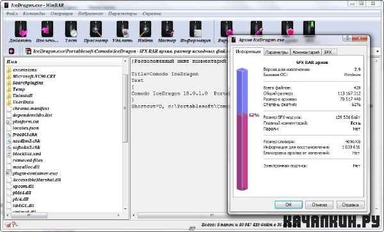Viewport: 384px width, 232px height.
Task: Expand the address bar dropdown arrow
Action: pyautogui.click(x=378, y=51)
